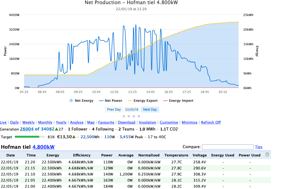The image size is (289, 189).
Task: Open the 4.800kW system size link
Action: click(44, 147)
